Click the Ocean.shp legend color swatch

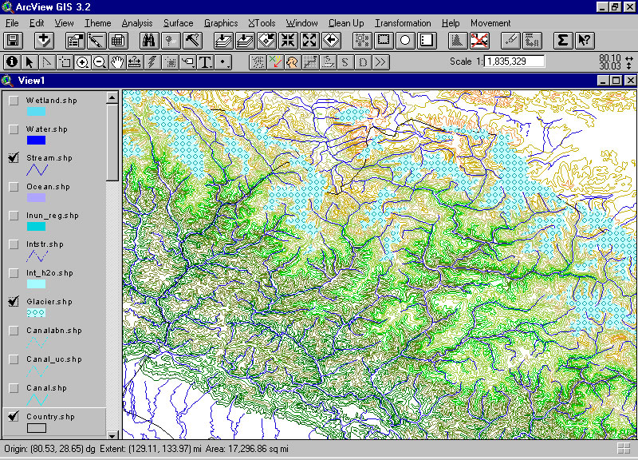[x=36, y=198]
